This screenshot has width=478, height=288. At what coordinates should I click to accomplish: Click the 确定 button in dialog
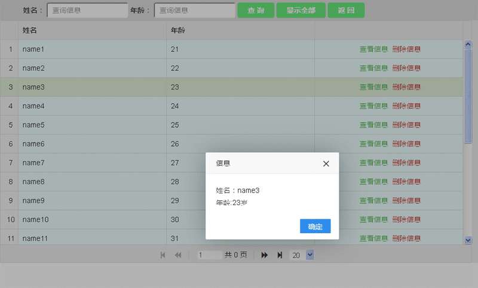point(315,227)
